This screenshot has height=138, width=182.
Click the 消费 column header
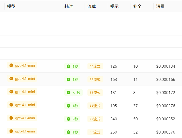(x=160, y=6)
